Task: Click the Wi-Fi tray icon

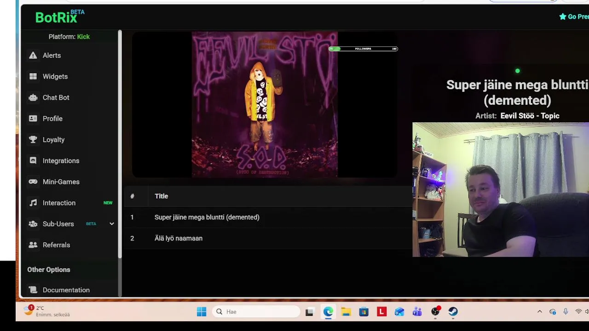Action: click(x=578, y=312)
